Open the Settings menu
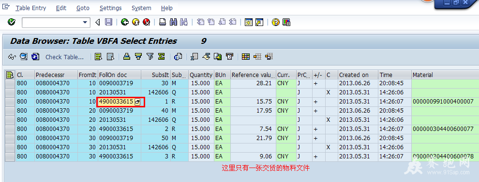 111,8
